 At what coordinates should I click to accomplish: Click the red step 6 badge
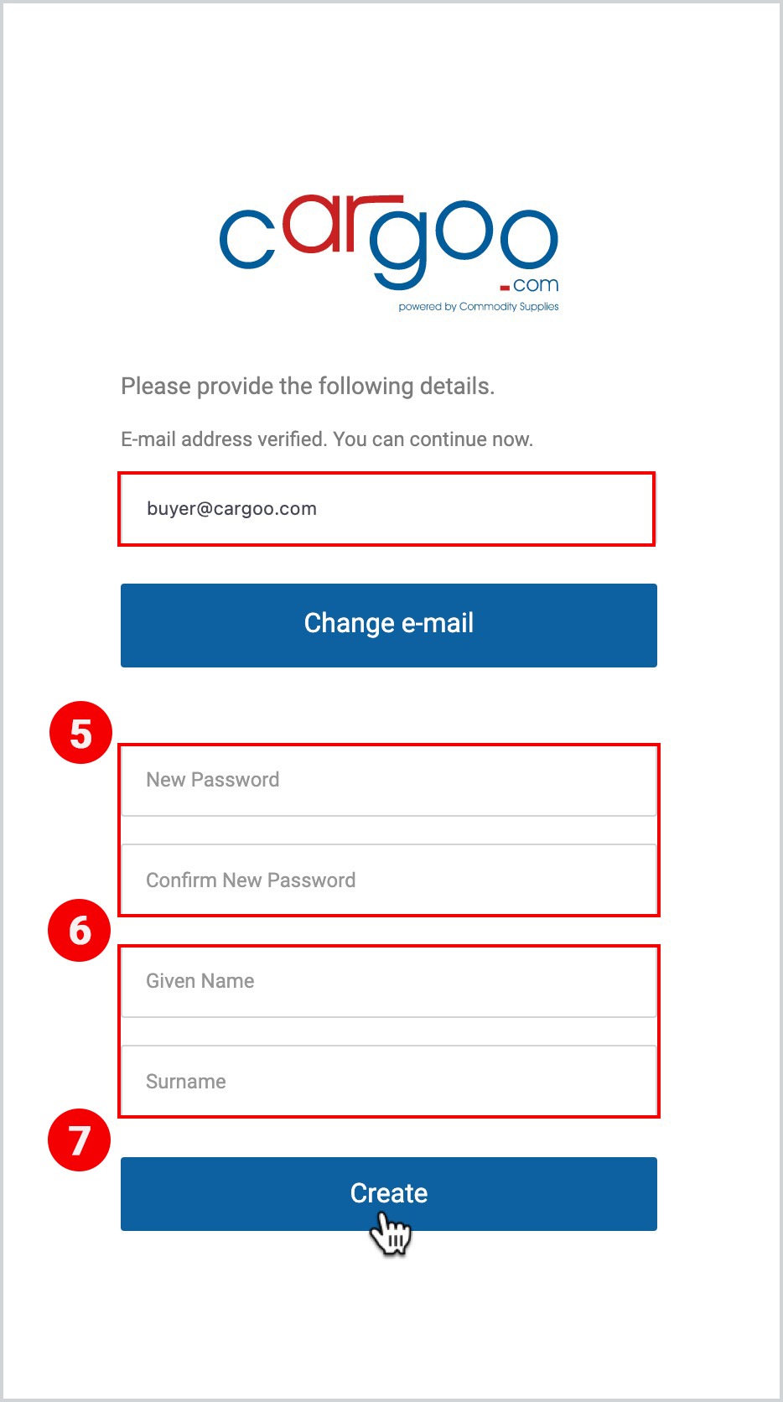pyautogui.click(x=80, y=930)
